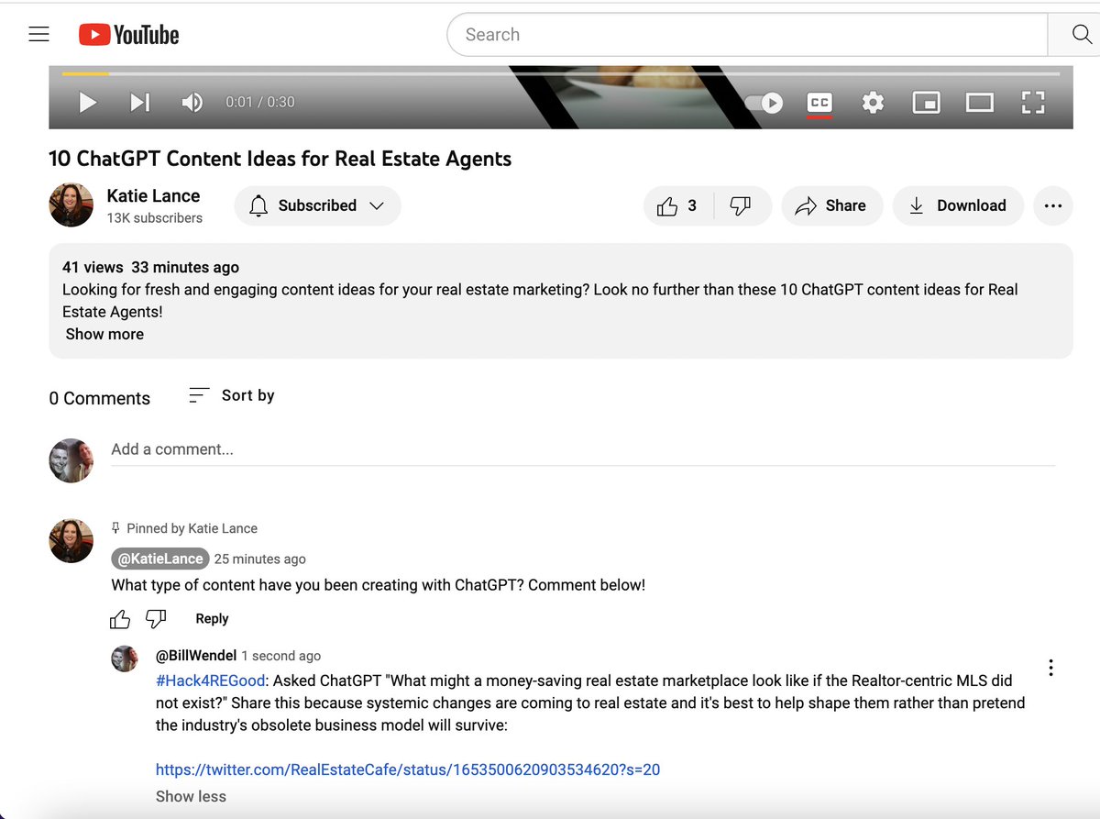Like Katie Lance's pinned comment
The height and width of the screenshot is (819, 1100).
120,619
